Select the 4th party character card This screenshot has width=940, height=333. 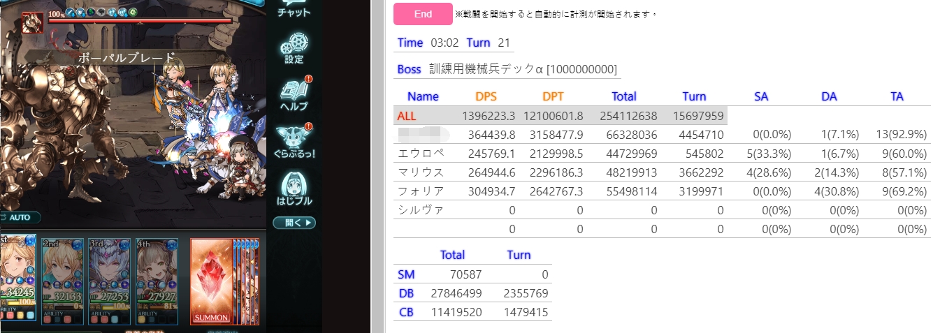pyautogui.click(x=157, y=281)
